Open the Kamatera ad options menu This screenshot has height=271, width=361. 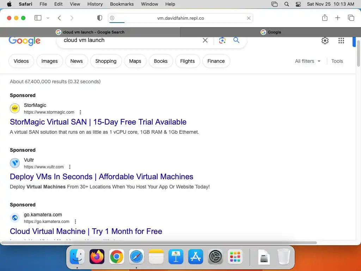(75, 222)
